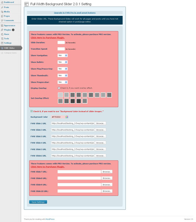The height and width of the screenshot is (222, 196).
Task: Click Upgrade to FWB Pro link
Action: [75, 13]
